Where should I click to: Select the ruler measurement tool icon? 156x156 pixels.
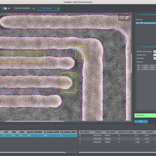tap(127, 18)
